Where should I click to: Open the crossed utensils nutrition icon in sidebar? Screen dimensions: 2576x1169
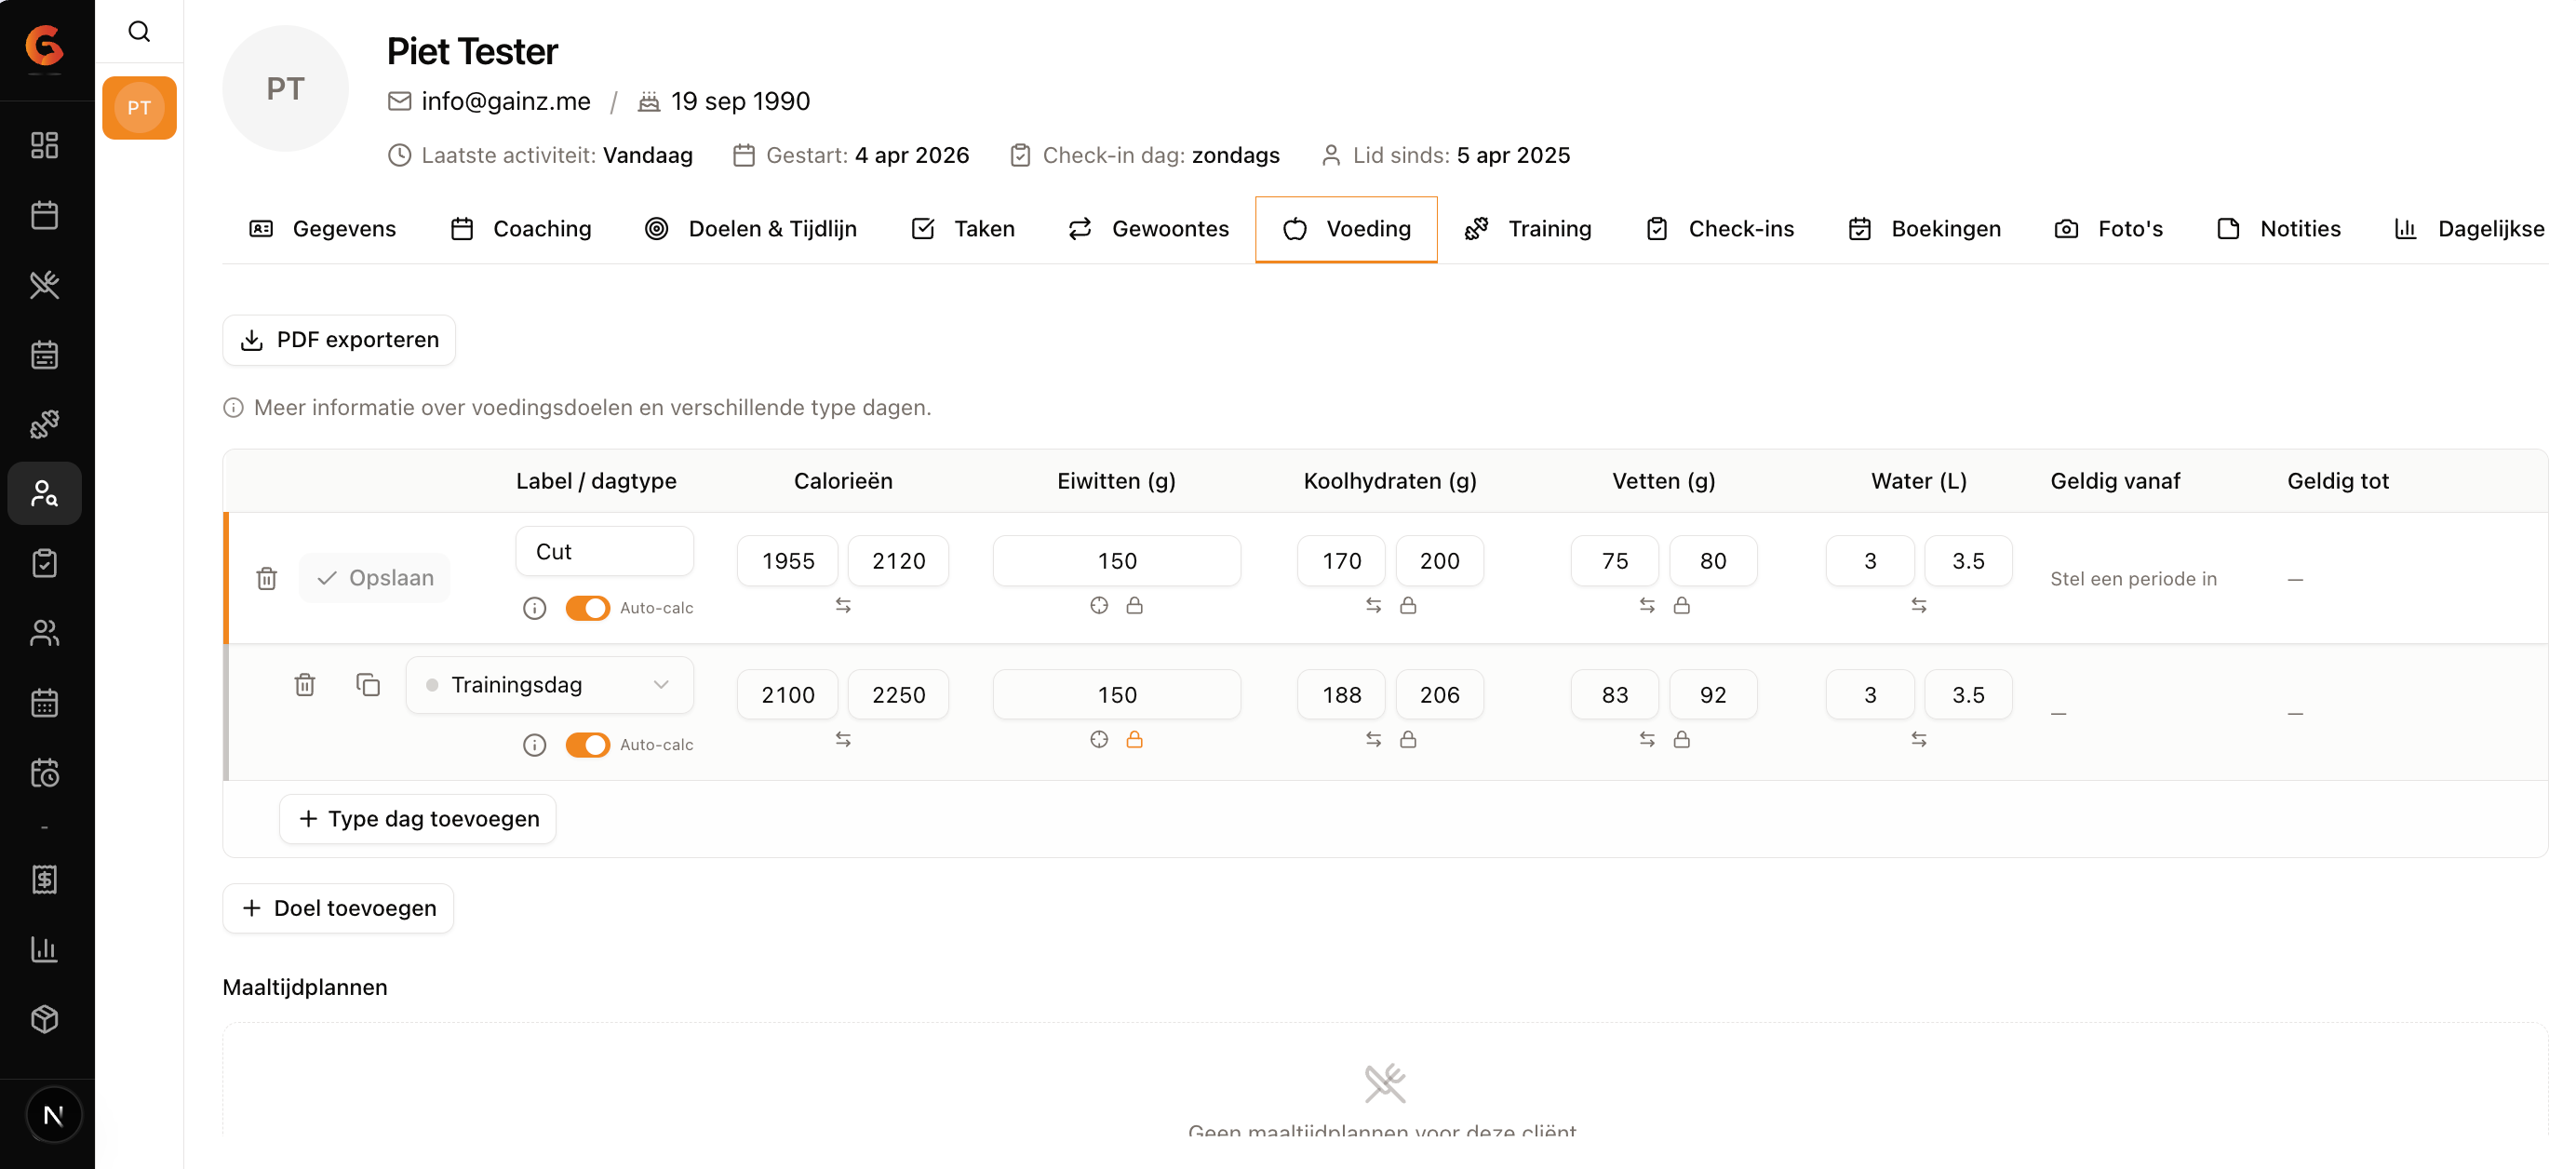point(45,285)
